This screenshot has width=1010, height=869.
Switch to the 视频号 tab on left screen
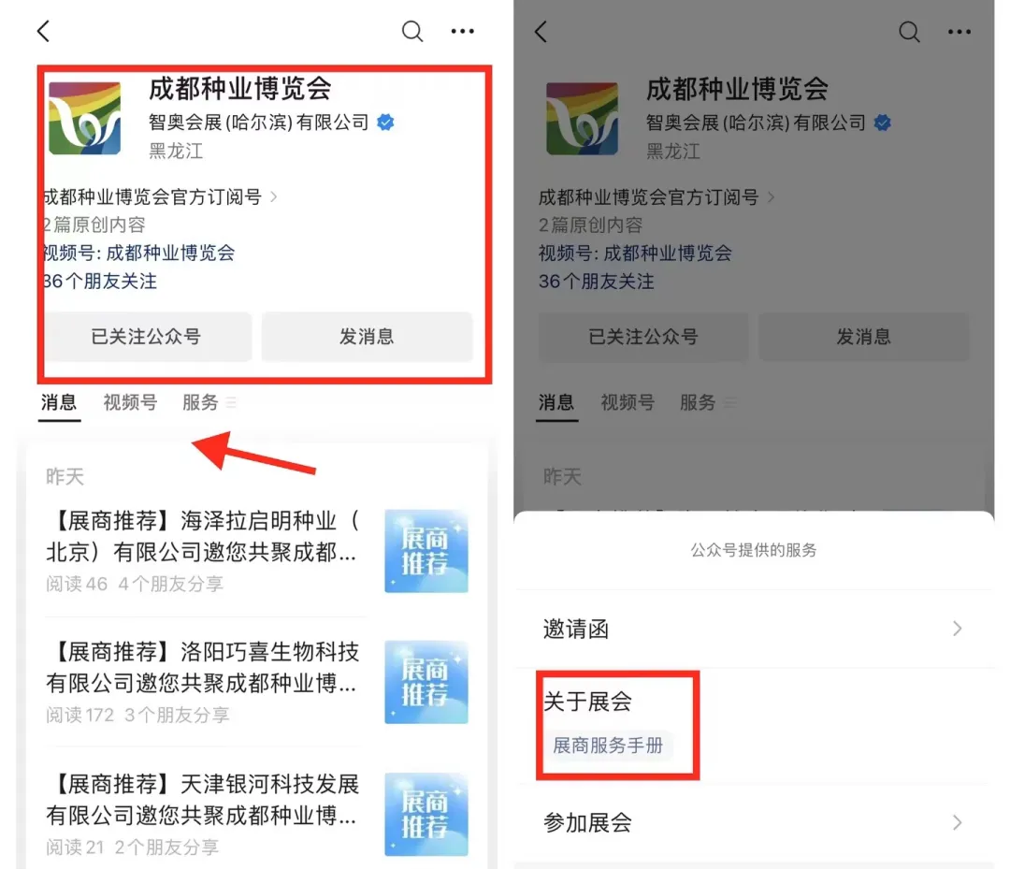click(130, 402)
